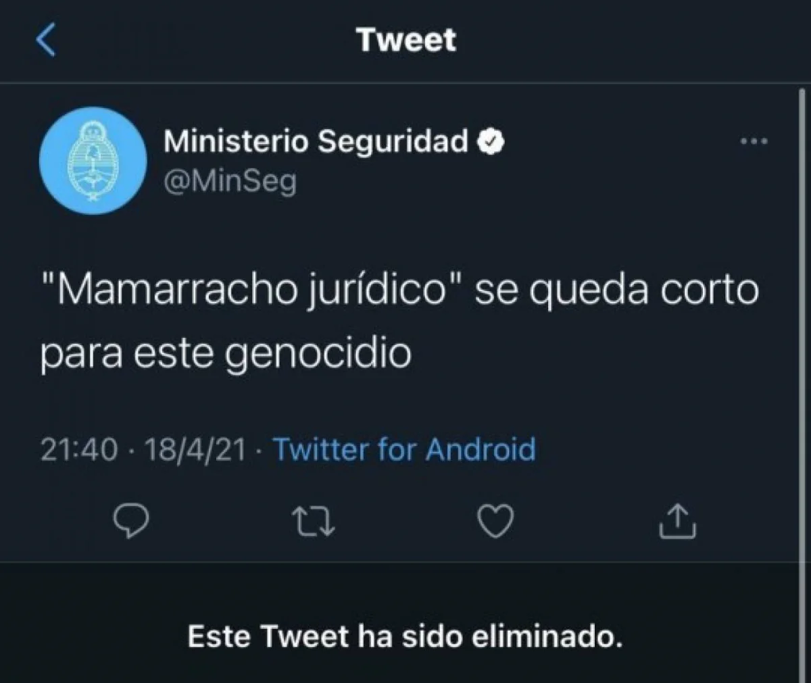Like the tweet with heart icon
The image size is (811, 683).
pyautogui.click(x=495, y=521)
